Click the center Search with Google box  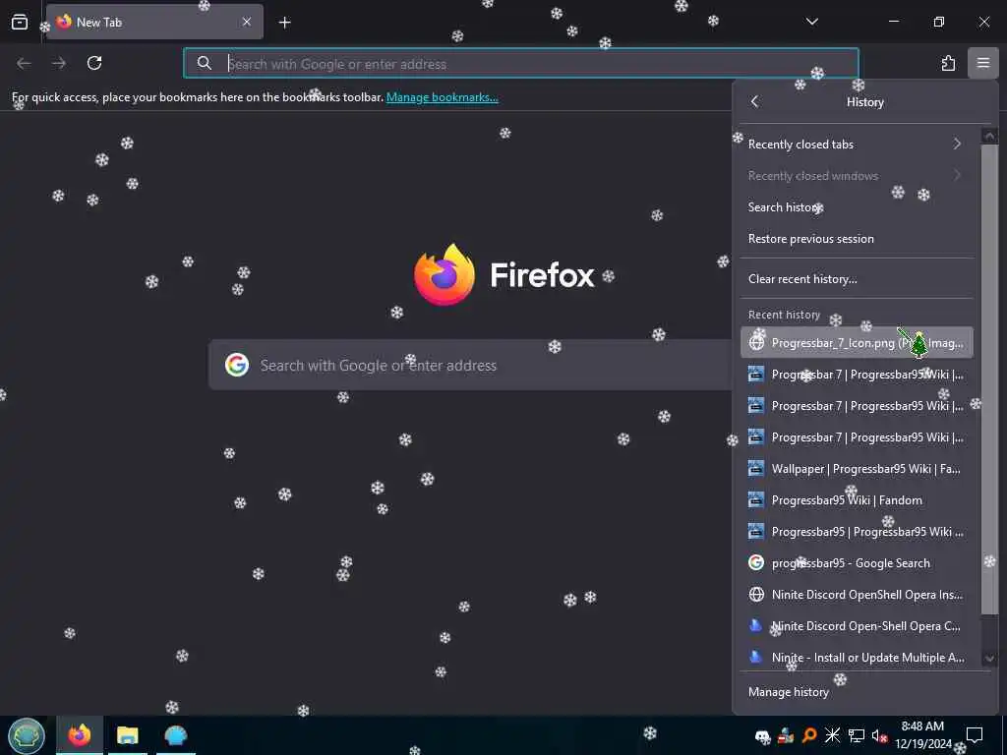coord(470,365)
